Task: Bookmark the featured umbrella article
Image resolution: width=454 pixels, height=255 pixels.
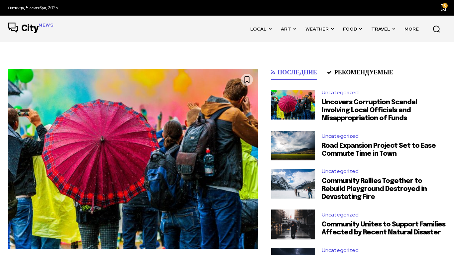Action: [x=247, y=80]
